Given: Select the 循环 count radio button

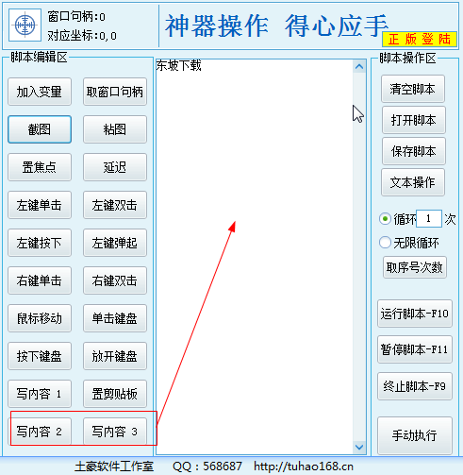Looking at the screenshot, I should tap(385, 219).
